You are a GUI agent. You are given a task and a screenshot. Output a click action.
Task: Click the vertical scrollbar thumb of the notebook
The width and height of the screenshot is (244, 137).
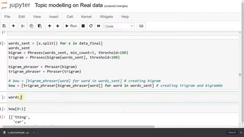pos(240,75)
